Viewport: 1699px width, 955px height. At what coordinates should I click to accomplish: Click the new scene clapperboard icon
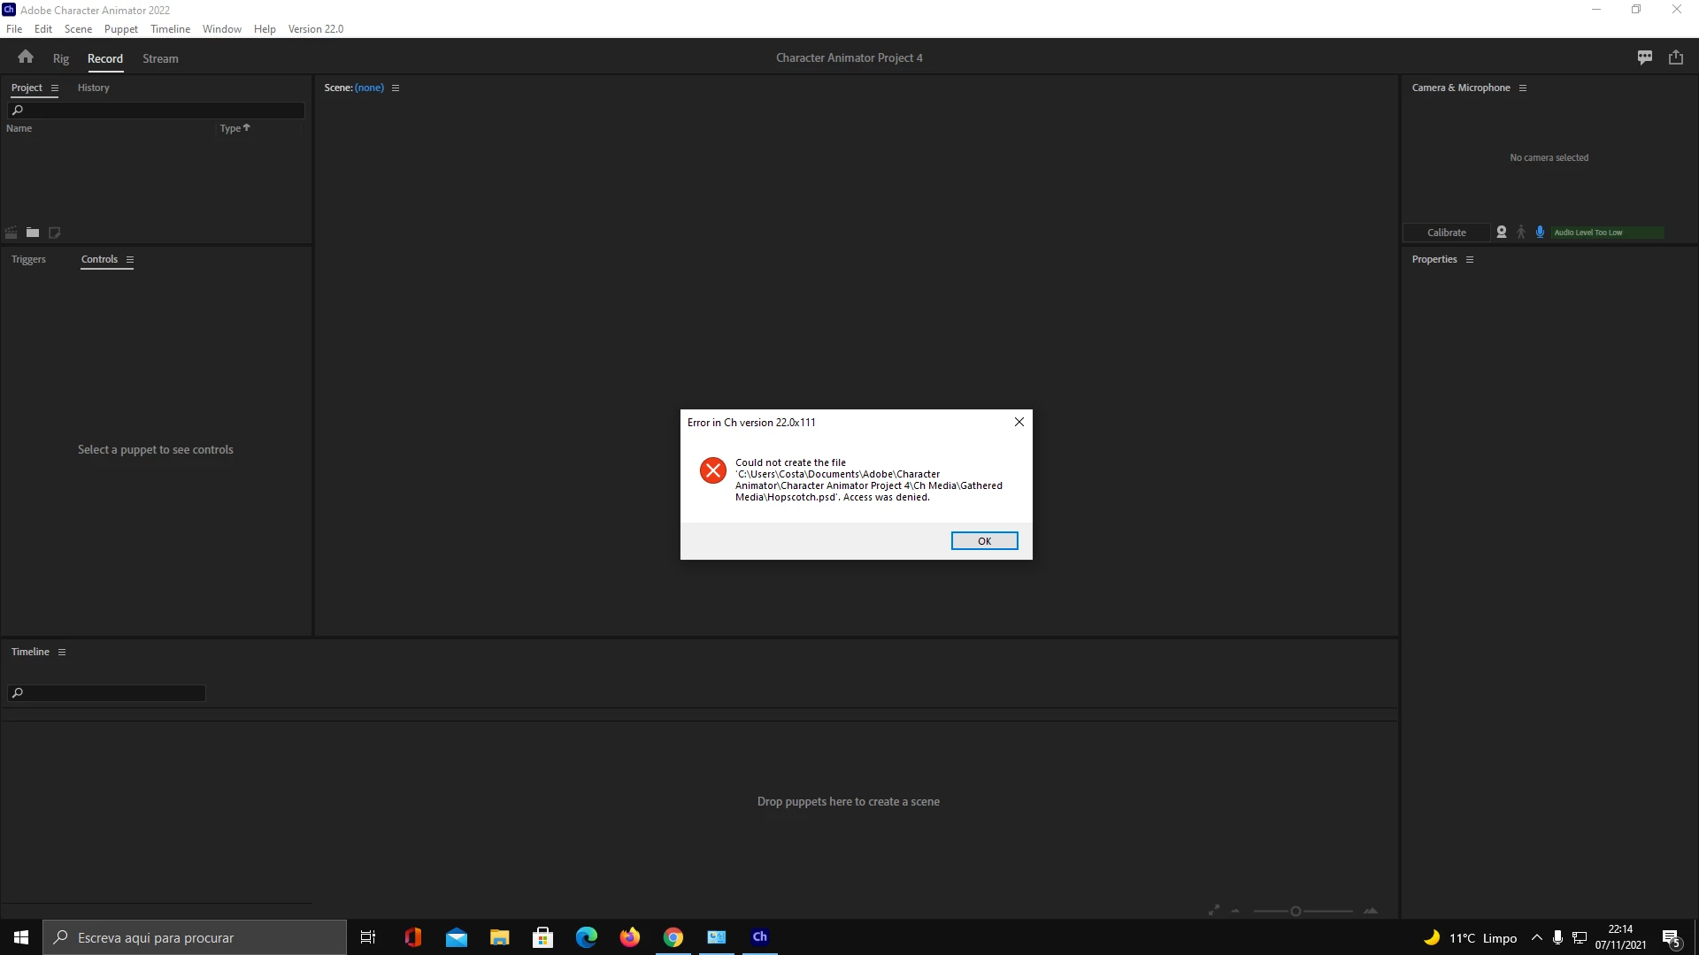coord(12,233)
